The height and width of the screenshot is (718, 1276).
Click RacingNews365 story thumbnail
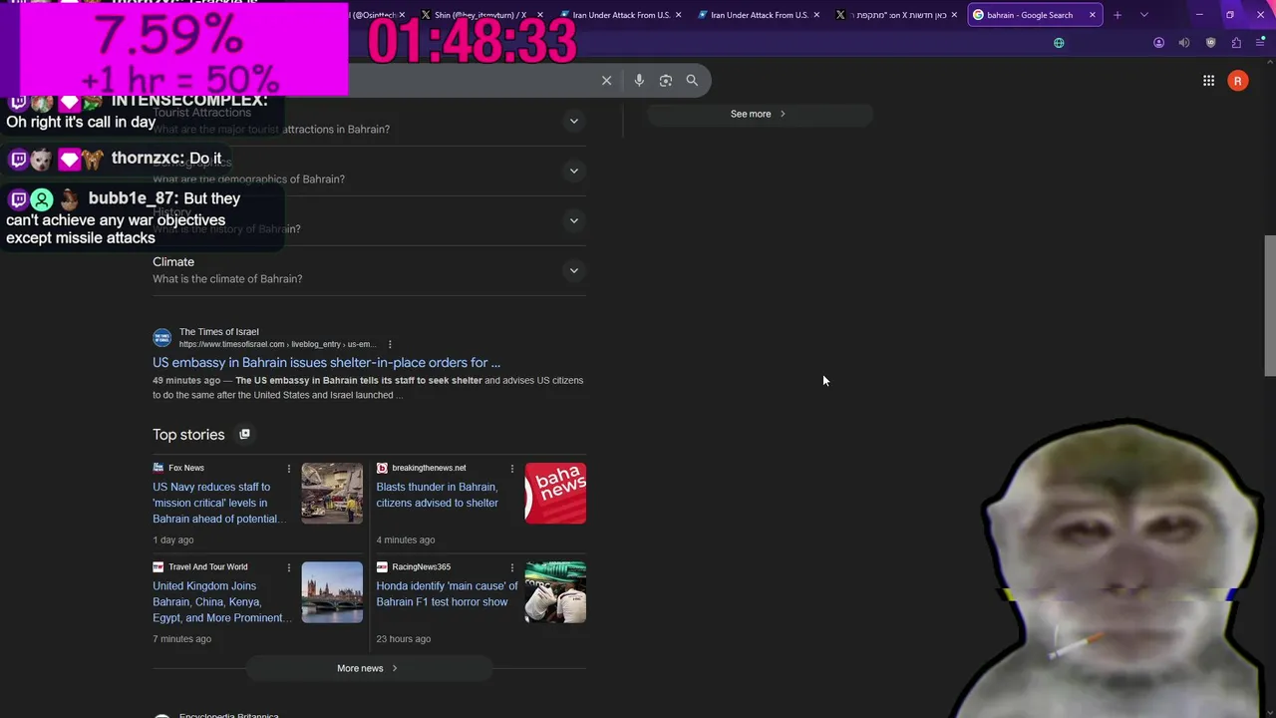555,592
